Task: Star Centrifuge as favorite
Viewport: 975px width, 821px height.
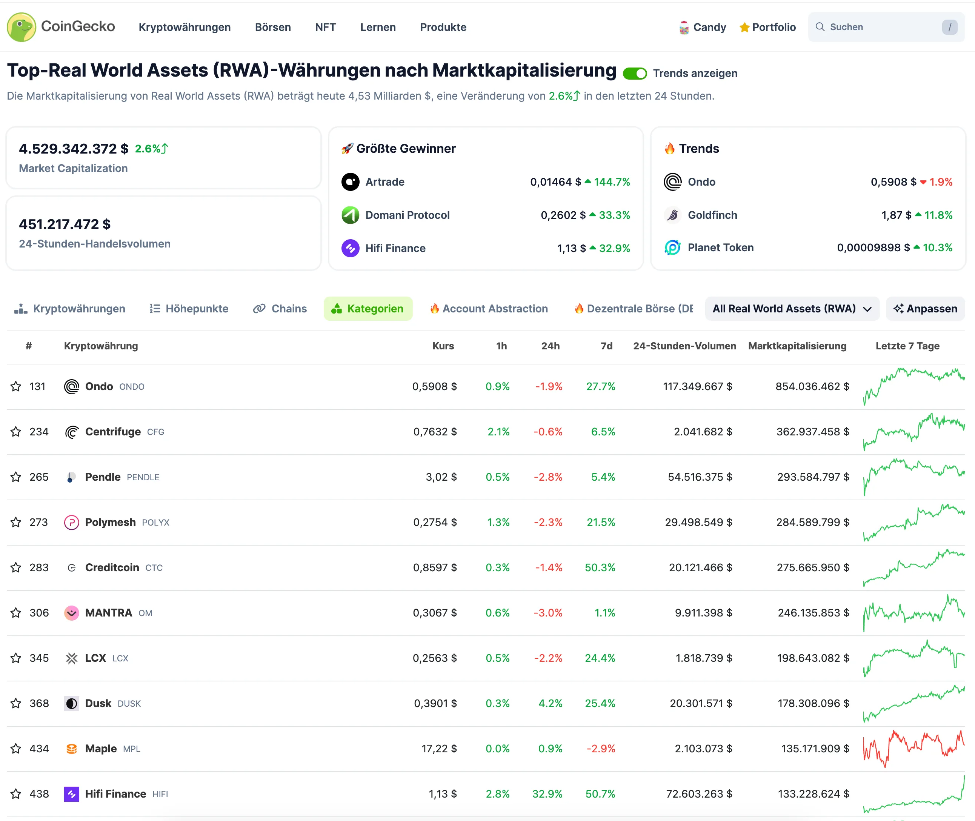Action: 16,432
